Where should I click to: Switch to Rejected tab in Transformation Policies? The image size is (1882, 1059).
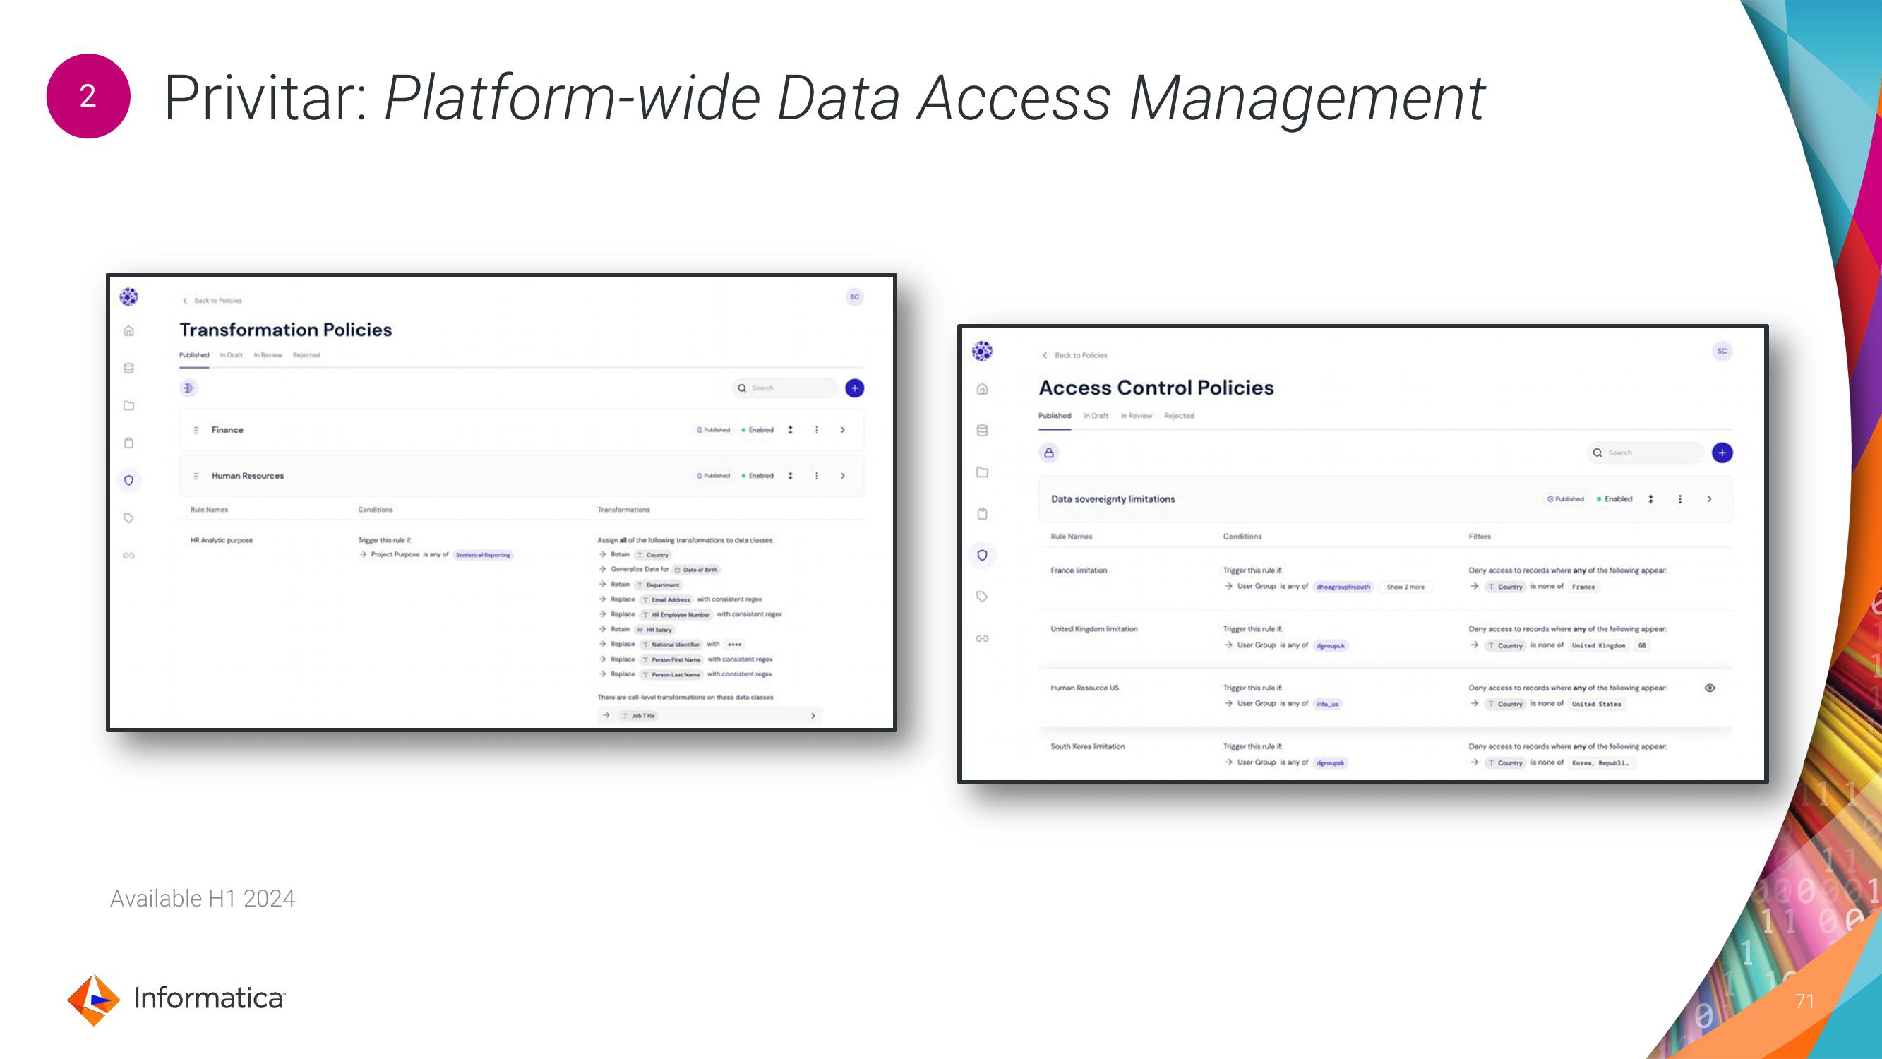[x=307, y=355]
